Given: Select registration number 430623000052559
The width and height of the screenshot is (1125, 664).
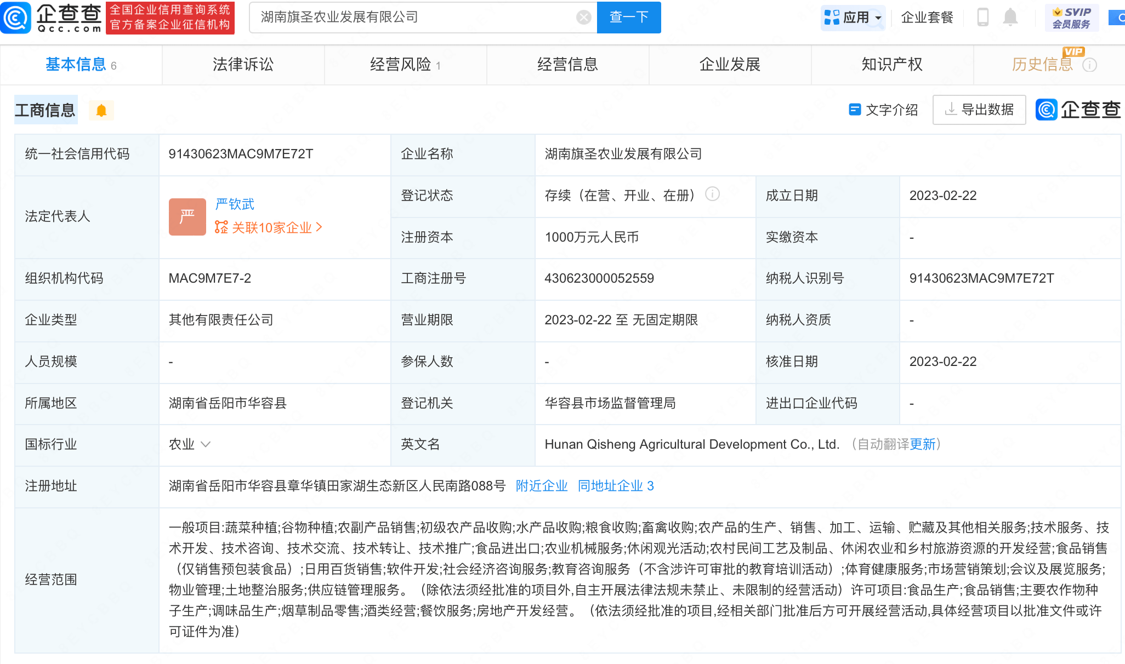Looking at the screenshot, I should (599, 278).
